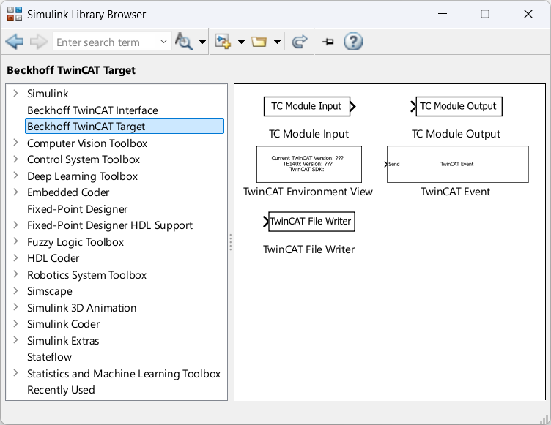Select Embedded Coder library label
This screenshot has width=551, height=425.
tap(68, 192)
